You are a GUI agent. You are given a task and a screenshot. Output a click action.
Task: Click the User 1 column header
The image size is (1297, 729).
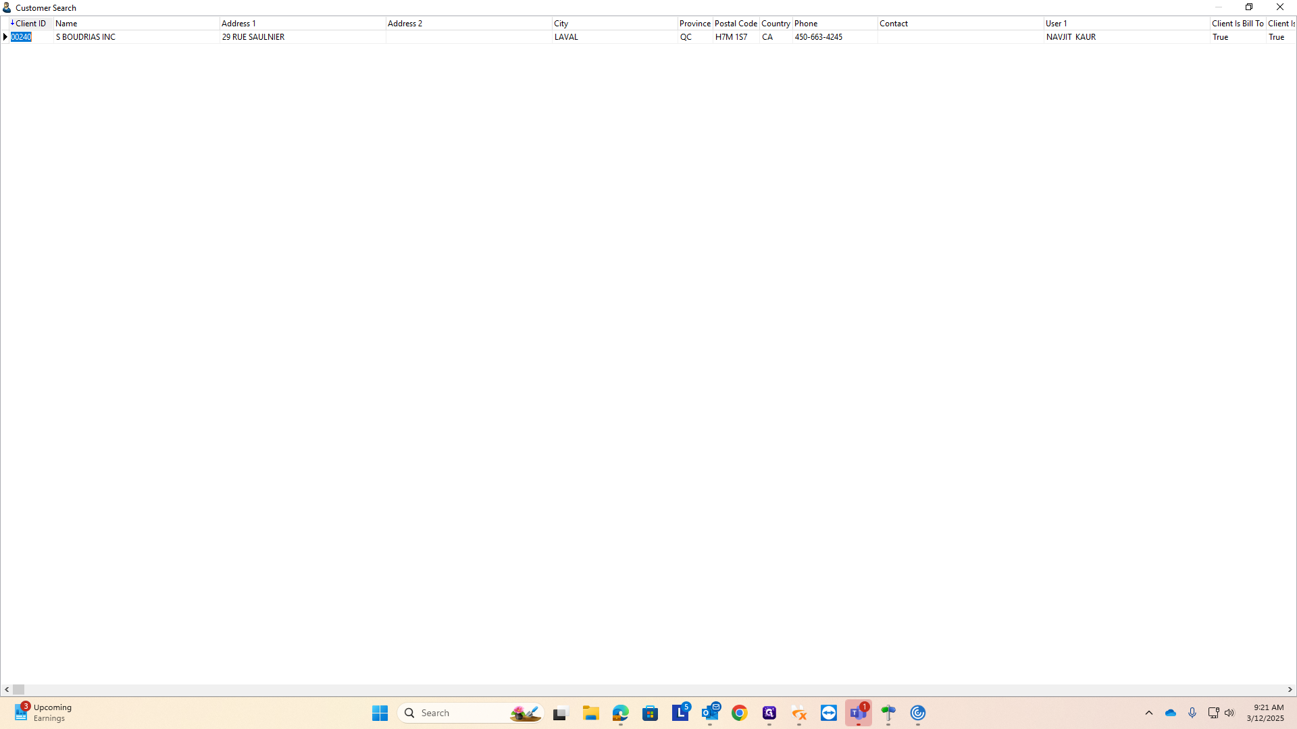1125,24
